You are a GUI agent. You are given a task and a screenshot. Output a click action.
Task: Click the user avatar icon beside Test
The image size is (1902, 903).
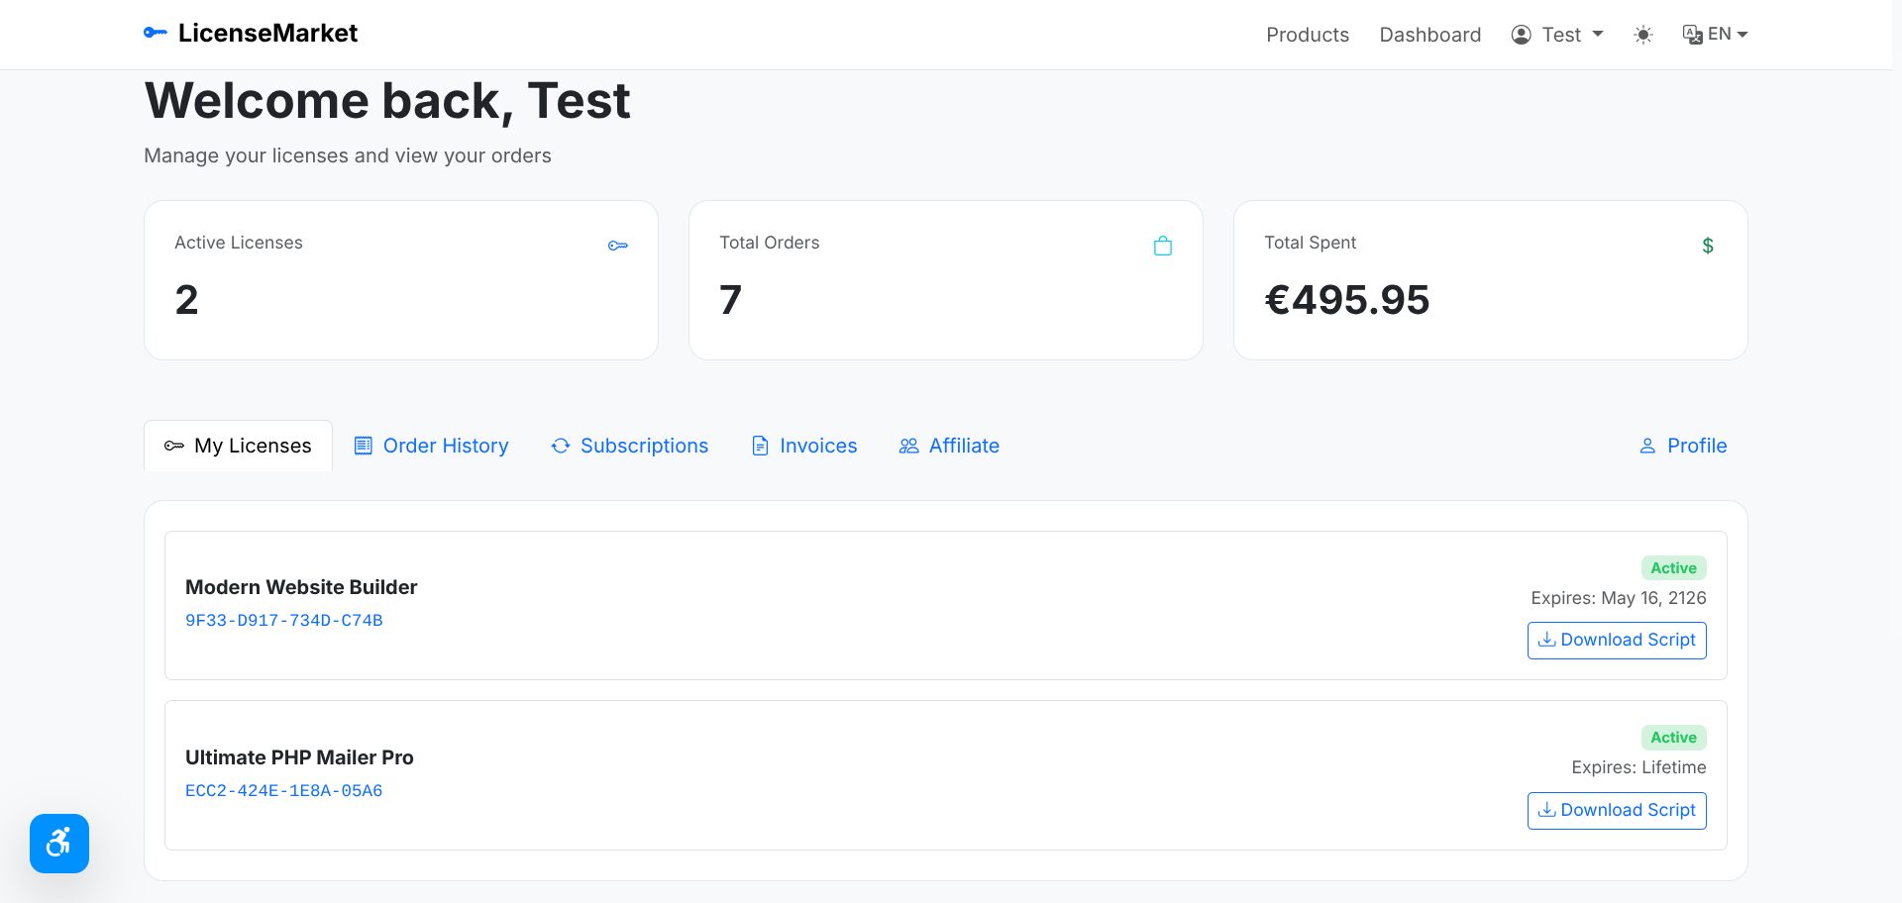pyautogui.click(x=1522, y=35)
